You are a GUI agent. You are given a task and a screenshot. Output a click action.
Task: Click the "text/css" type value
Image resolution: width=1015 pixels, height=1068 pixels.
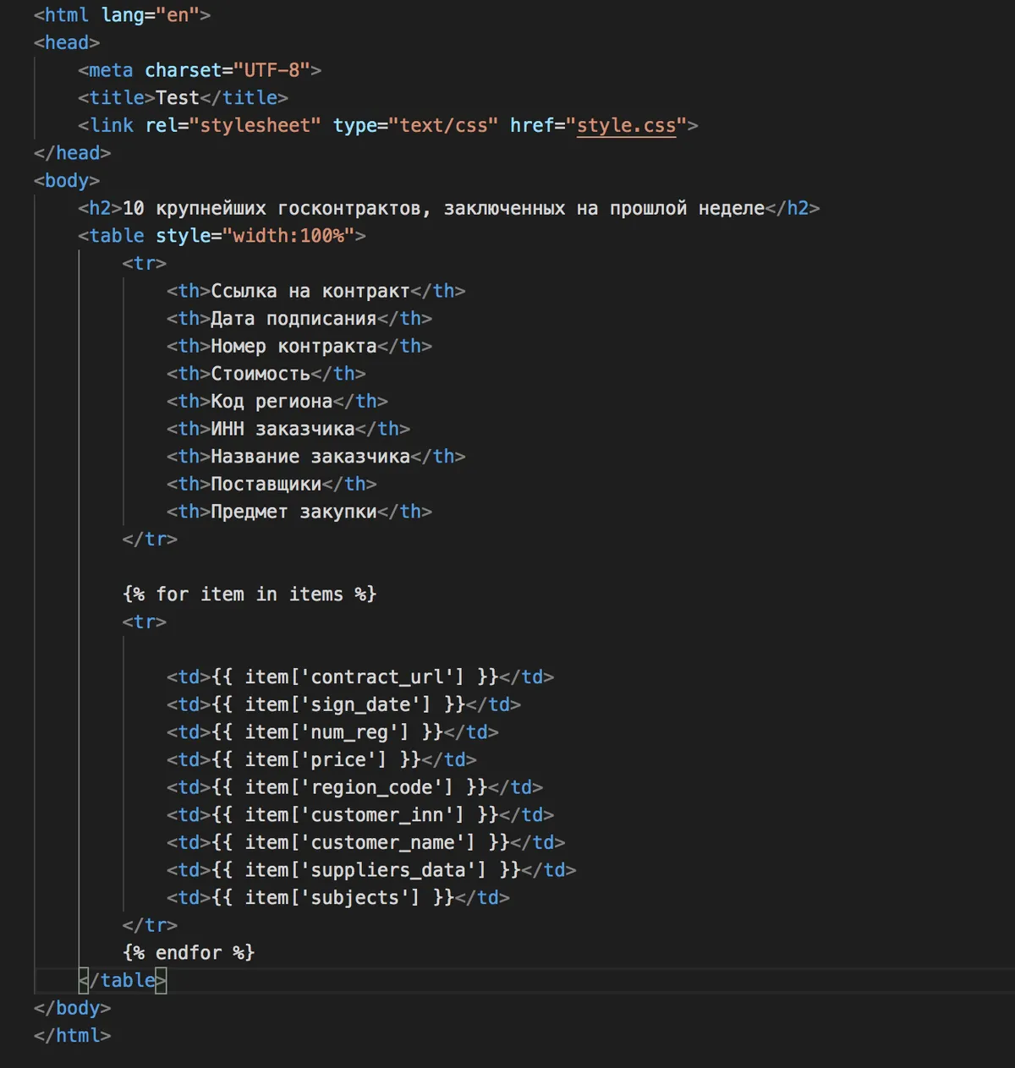[443, 125]
